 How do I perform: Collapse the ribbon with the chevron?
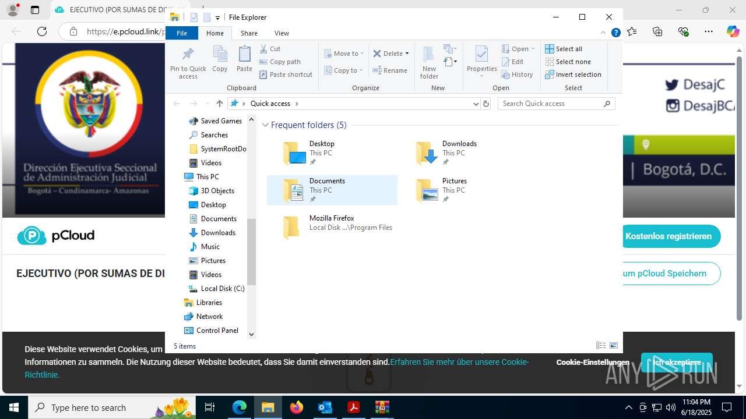point(603,33)
